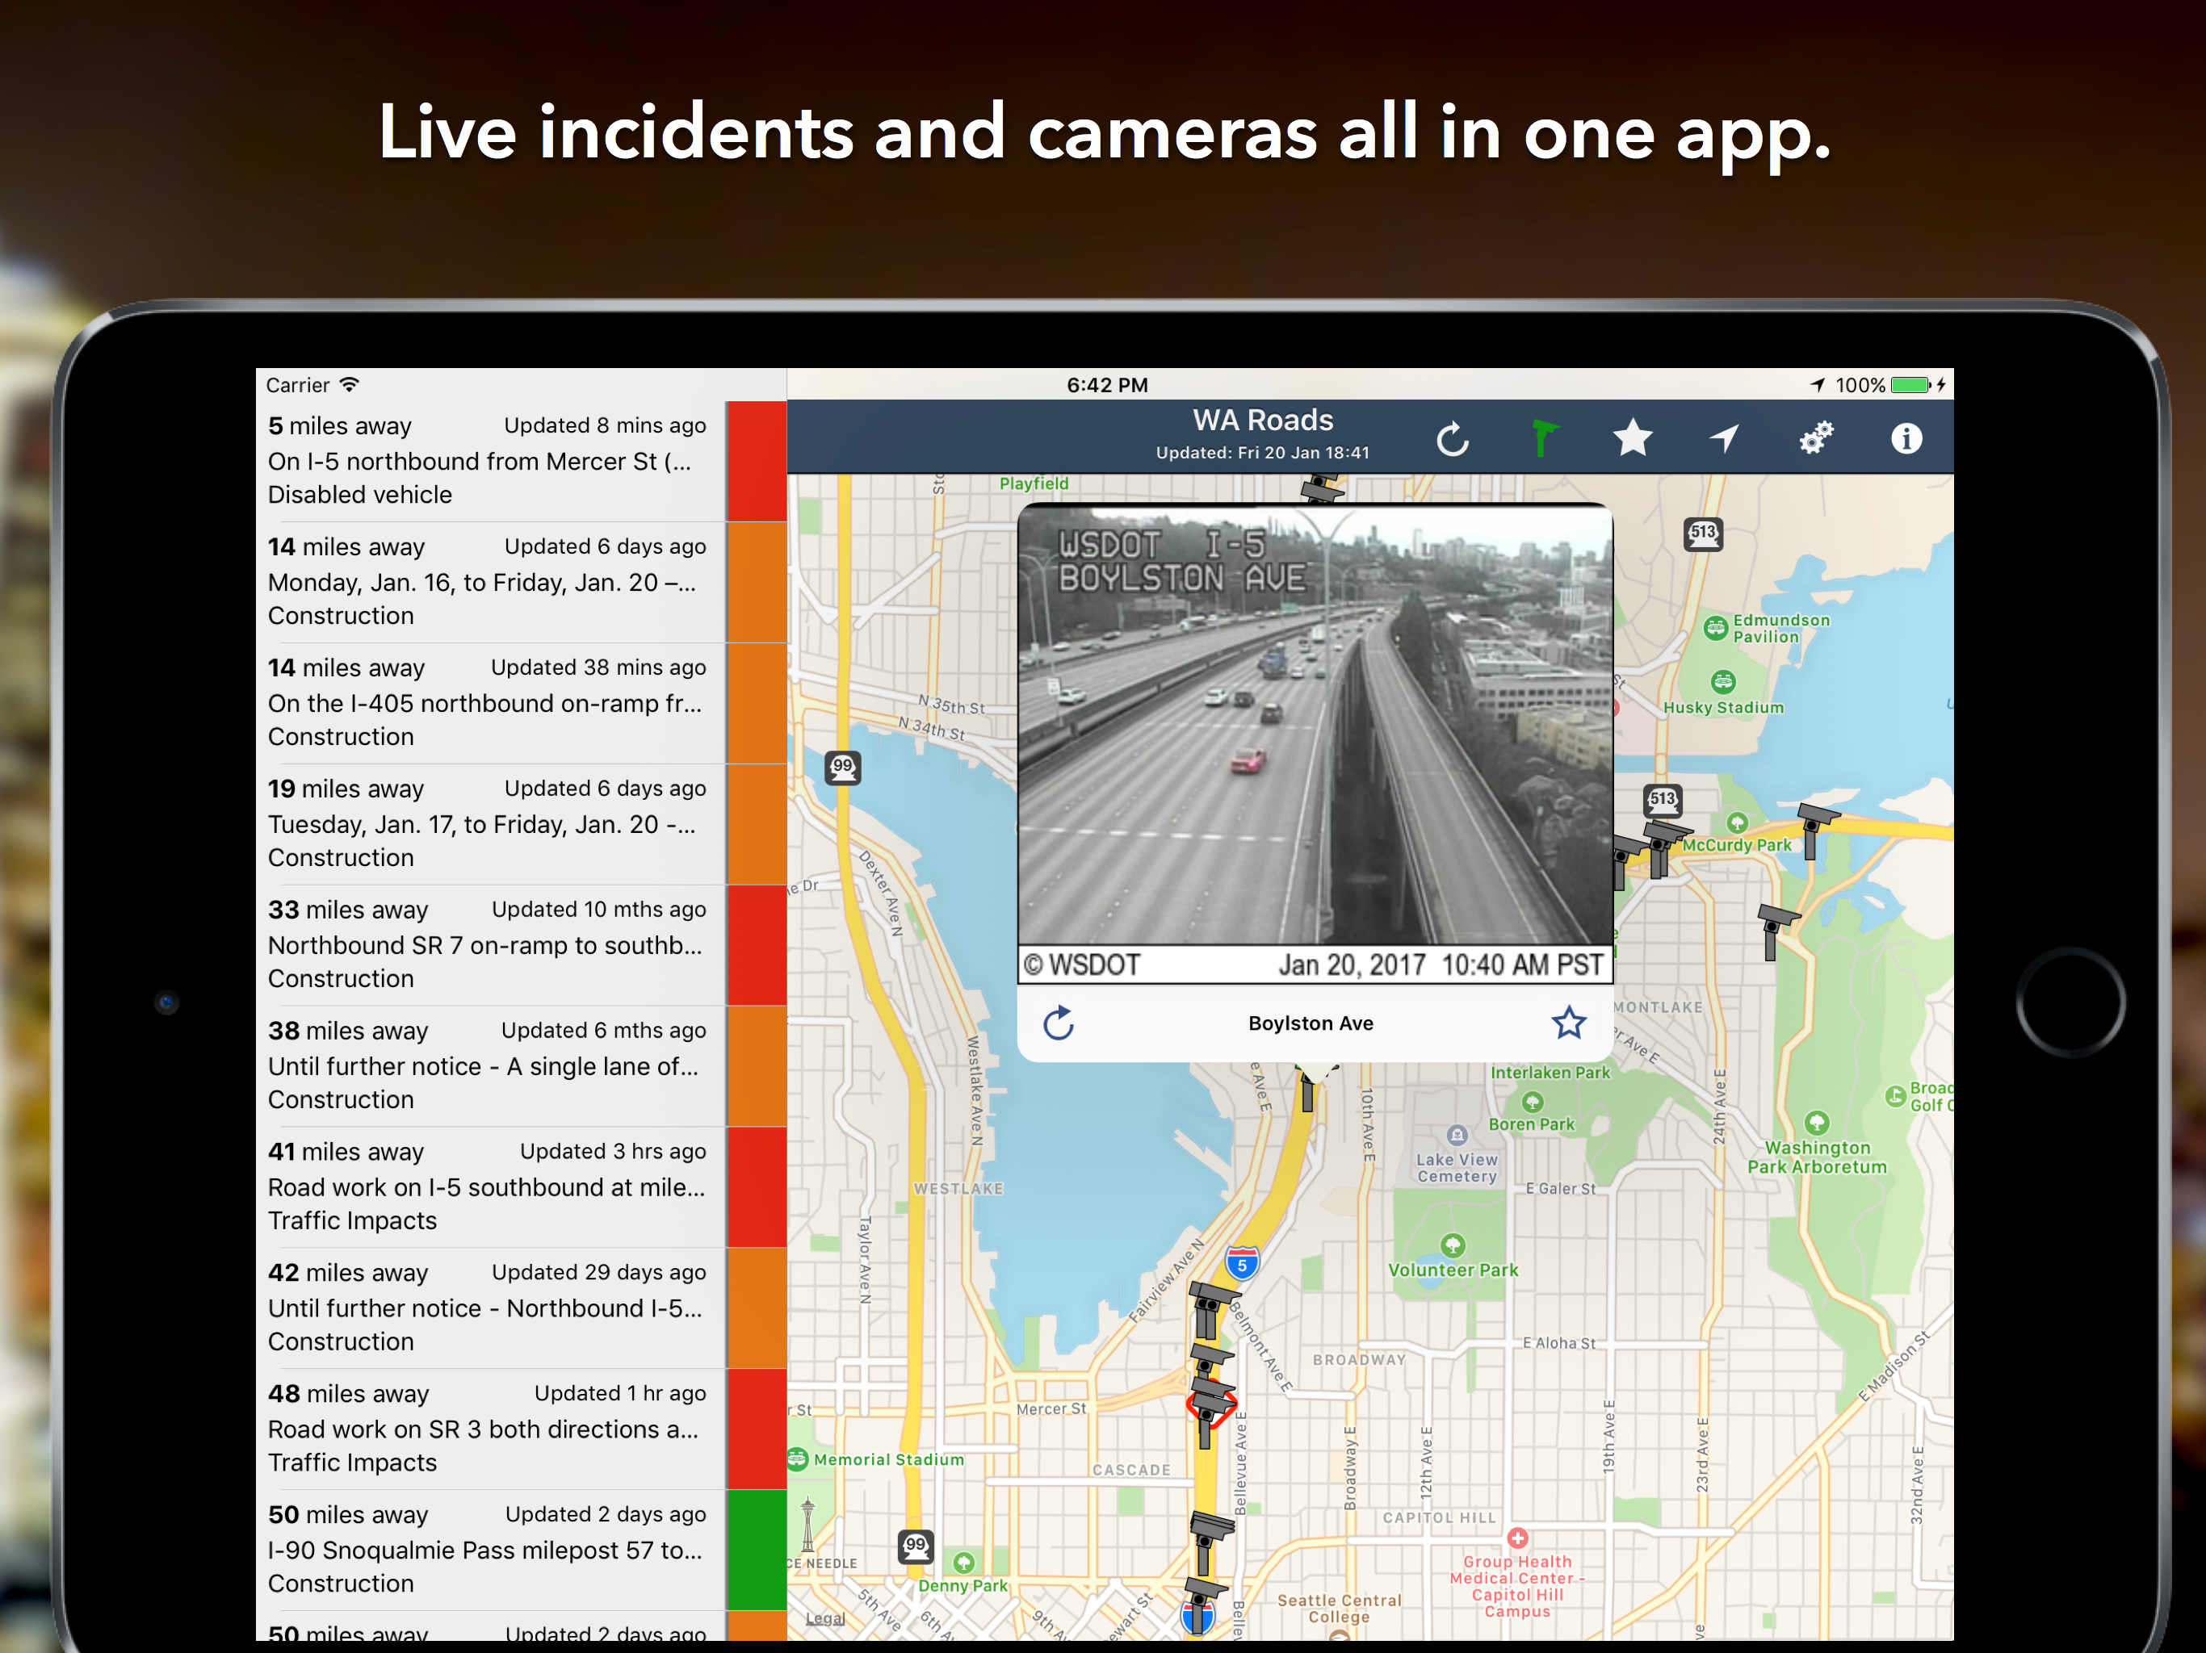2206x1653 pixels.
Task: Tap the battery indicator in the status bar
Action: click(x=1910, y=385)
